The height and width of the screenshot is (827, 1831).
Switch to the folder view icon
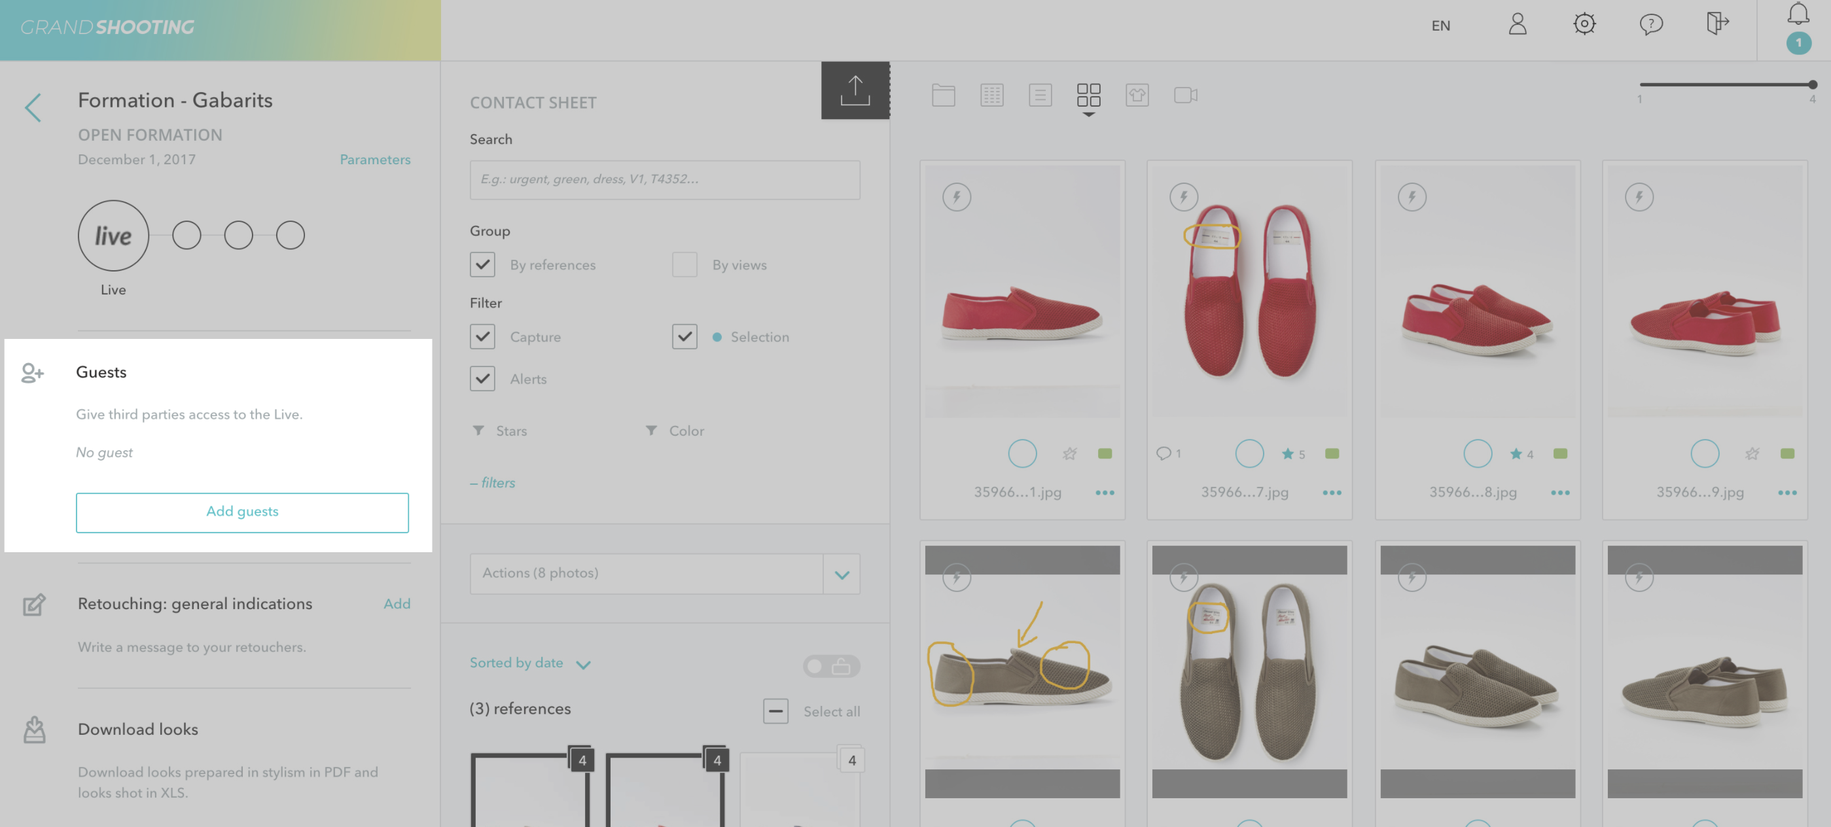(943, 96)
